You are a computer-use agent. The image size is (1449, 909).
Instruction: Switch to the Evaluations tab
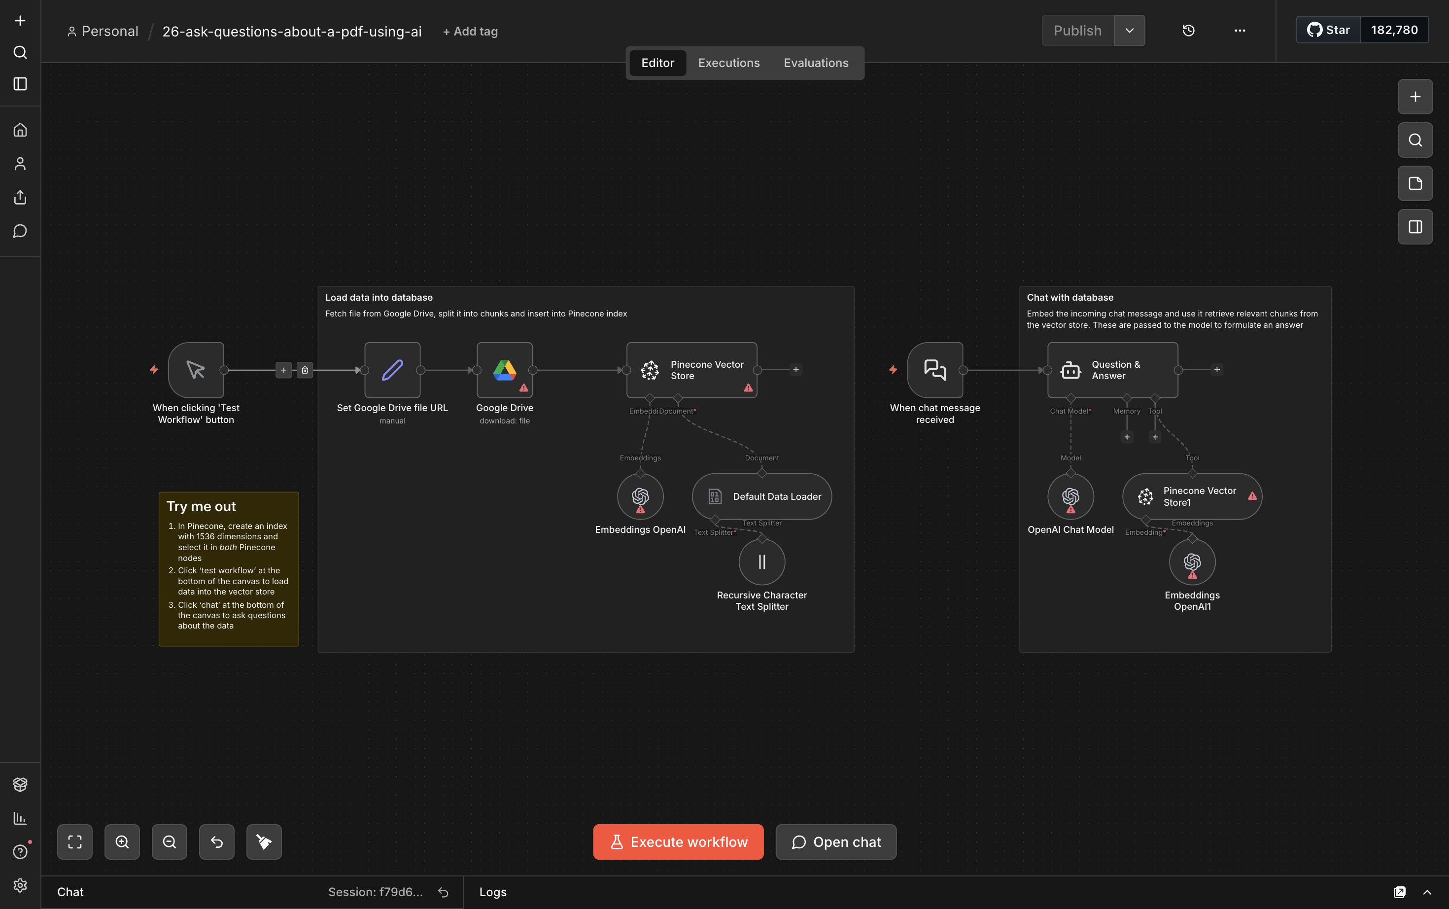[816, 63]
